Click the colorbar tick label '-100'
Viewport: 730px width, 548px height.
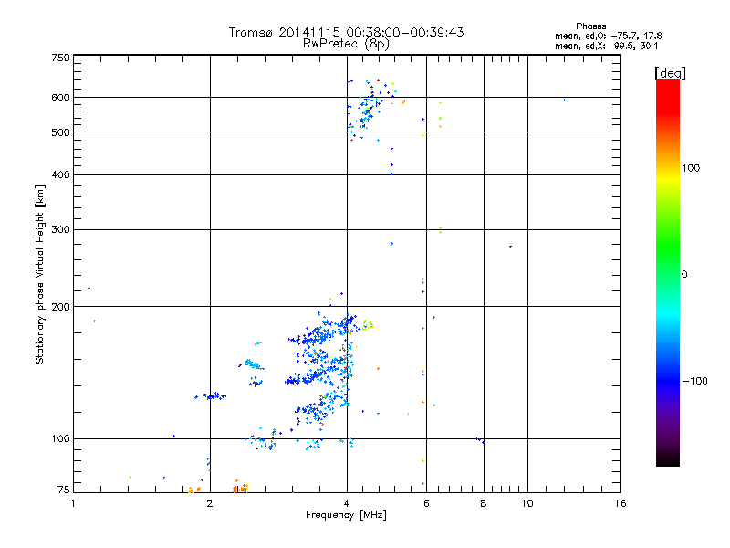coord(694,381)
